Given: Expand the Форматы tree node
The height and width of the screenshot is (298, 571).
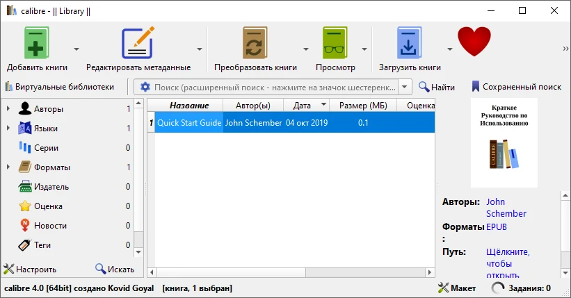Looking at the screenshot, I should pyautogui.click(x=8, y=167).
